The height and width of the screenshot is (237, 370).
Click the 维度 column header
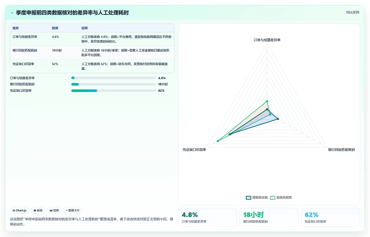click(x=16, y=28)
